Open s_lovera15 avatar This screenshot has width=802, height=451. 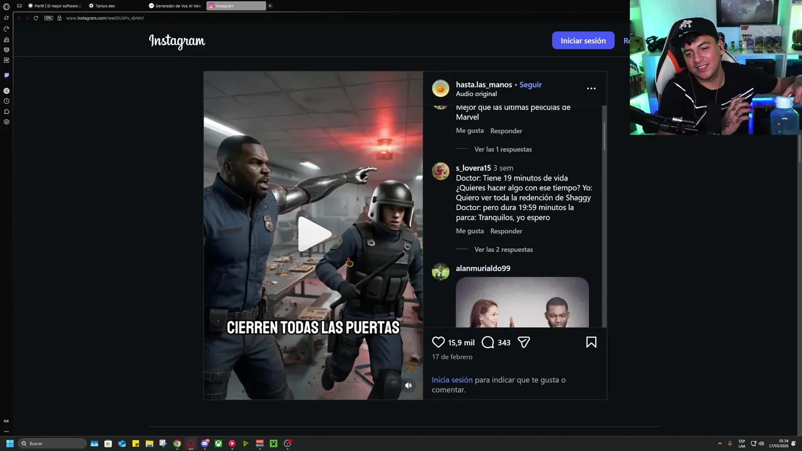(x=440, y=171)
